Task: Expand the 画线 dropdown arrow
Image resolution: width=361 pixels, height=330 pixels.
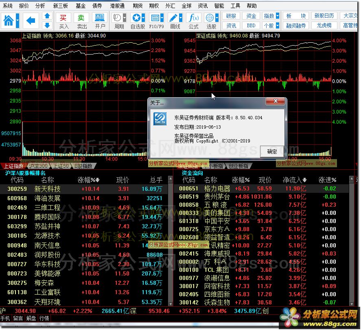Action: 181,18
